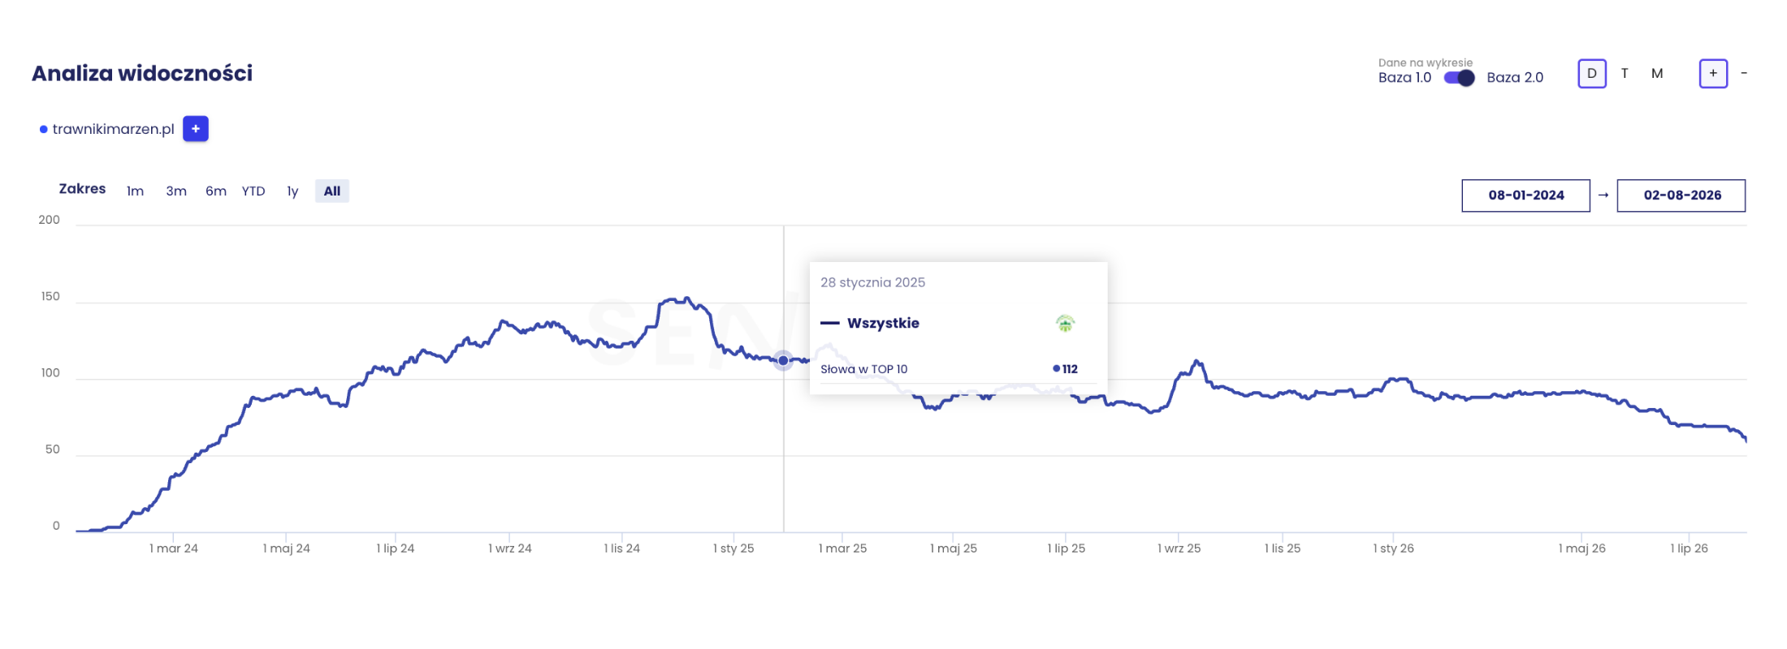Click the green site favicon in the tooltip

1065,324
